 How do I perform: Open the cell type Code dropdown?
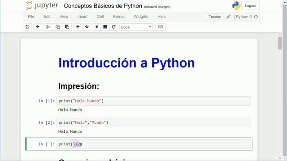click(136, 27)
